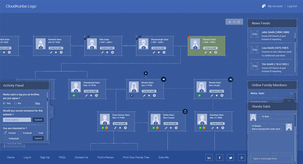Image resolution: width=303 pixels, height=164 pixels.
Task: Click the tree reset refresh icon
Action: 239,22
